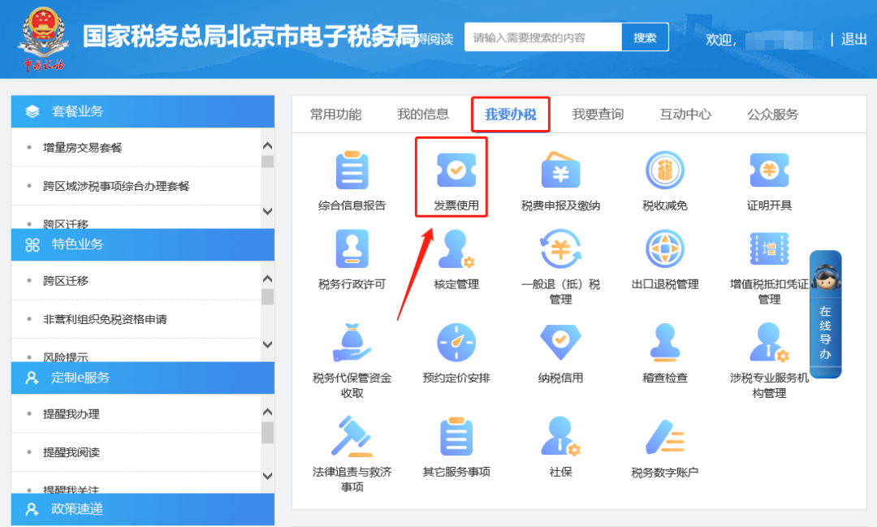Open 提醒我办理 item

tap(71, 414)
